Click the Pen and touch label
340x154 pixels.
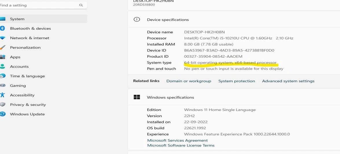coord(161,69)
